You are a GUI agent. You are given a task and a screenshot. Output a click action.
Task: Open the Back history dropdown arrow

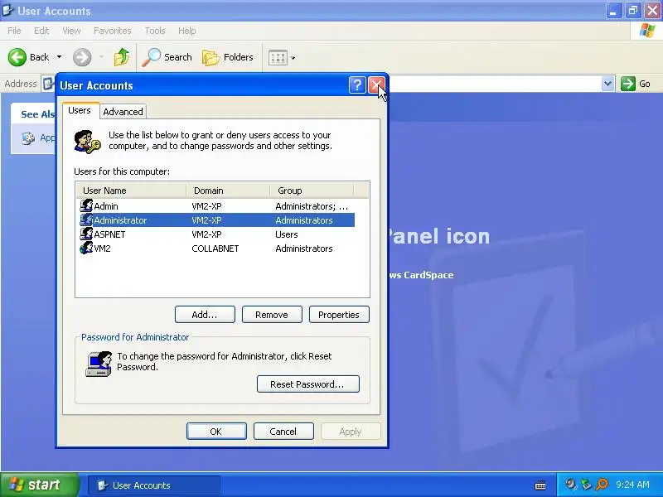pos(59,57)
